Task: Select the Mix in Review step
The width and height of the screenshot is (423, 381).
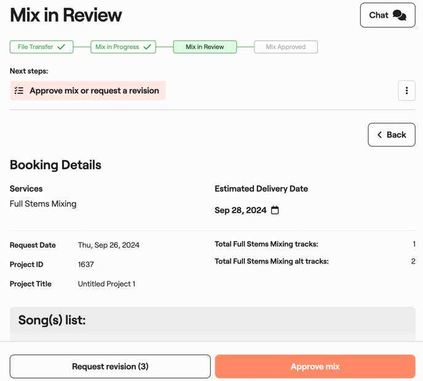Action: coord(205,47)
